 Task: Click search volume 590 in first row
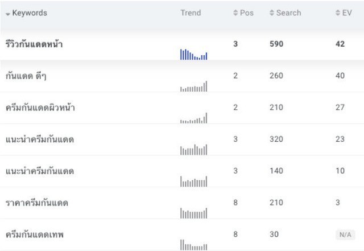pyautogui.click(x=276, y=44)
